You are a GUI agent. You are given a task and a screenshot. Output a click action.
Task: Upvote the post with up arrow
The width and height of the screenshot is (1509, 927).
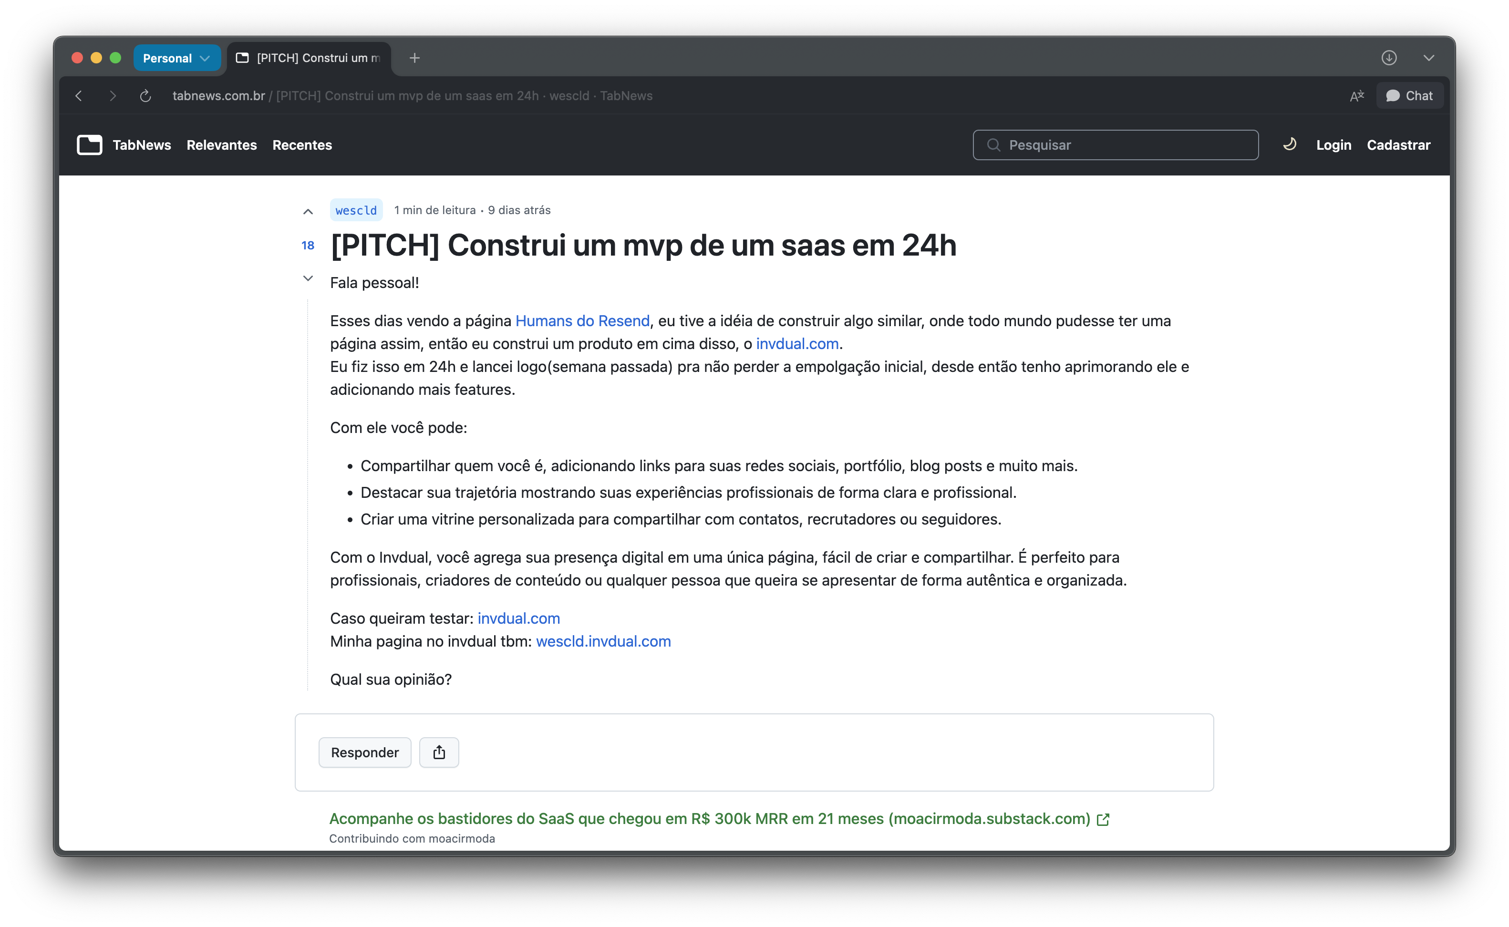point(308,212)
